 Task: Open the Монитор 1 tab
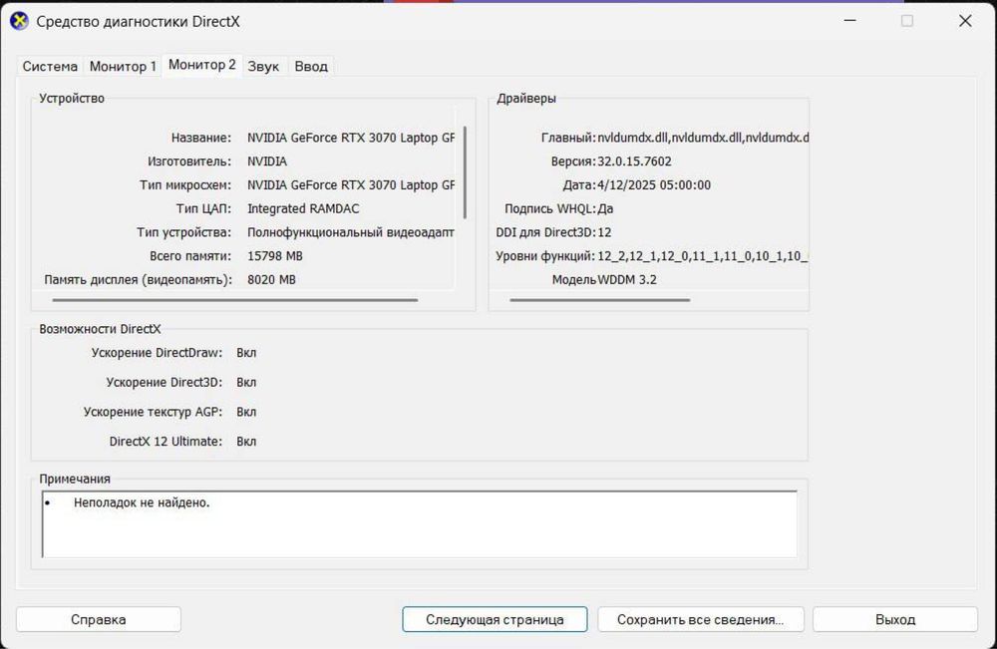[x=123, y=66]
